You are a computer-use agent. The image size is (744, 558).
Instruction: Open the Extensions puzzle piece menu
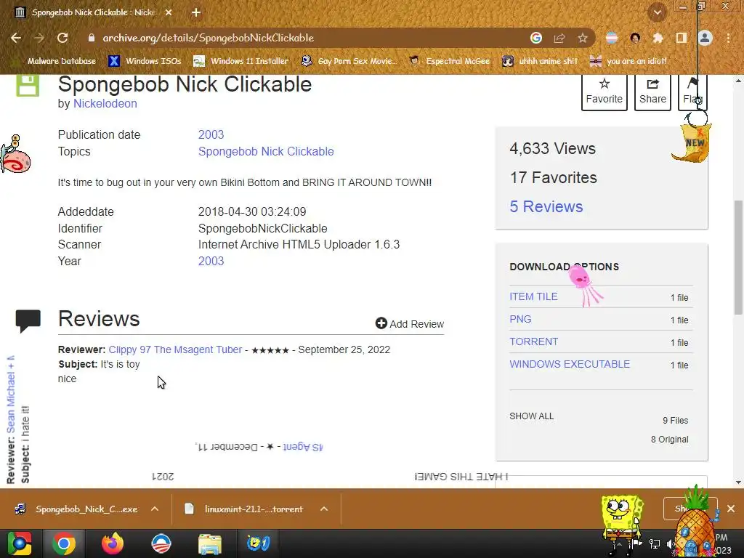658,38
